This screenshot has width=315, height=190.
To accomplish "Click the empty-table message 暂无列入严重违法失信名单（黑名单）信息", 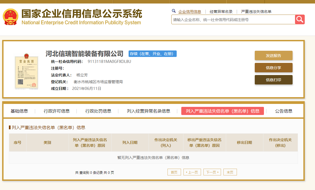I will coord(153,158).
